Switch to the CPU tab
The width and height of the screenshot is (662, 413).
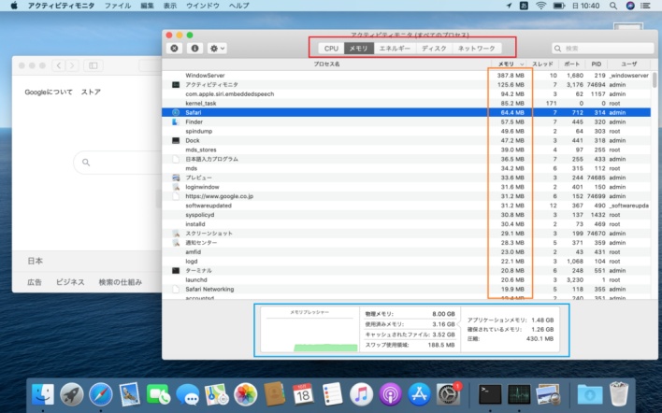[x=331, y=48]
